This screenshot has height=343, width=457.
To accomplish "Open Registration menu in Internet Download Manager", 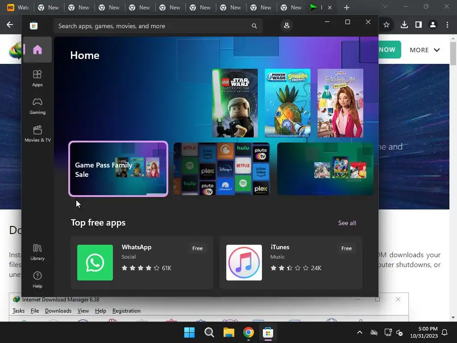I will tap(126, 311).
